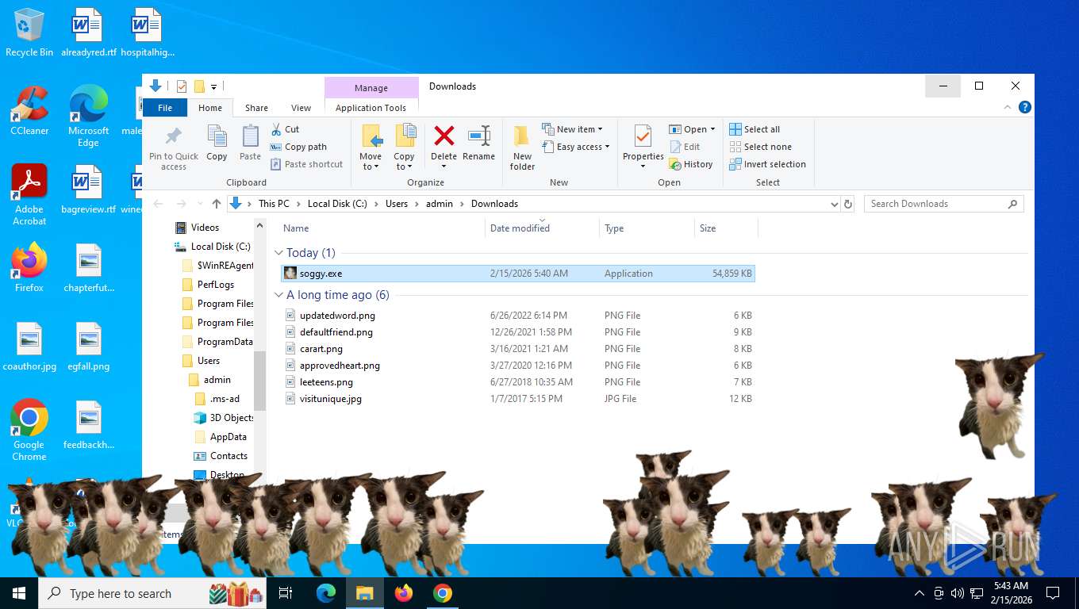The width and height of the screenshot is (1079, 609).
Task: Click Select all
Action: (755, 129)
